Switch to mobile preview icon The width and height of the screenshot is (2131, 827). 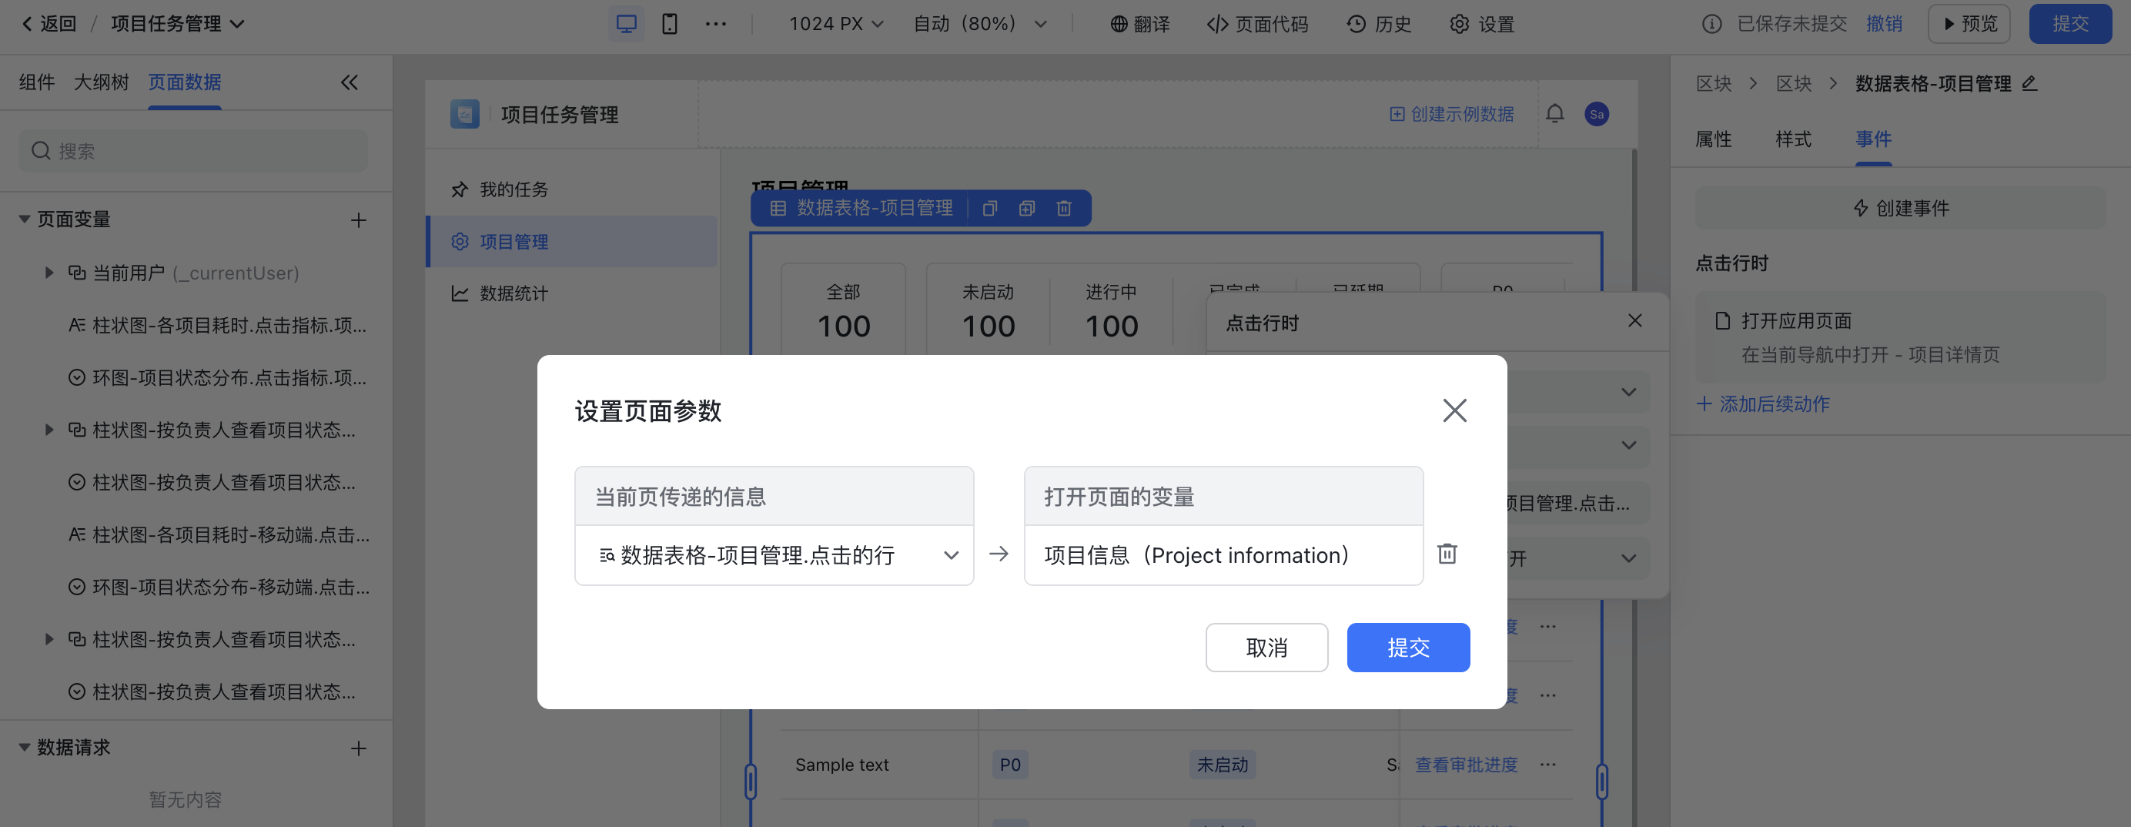coord(669,24)
